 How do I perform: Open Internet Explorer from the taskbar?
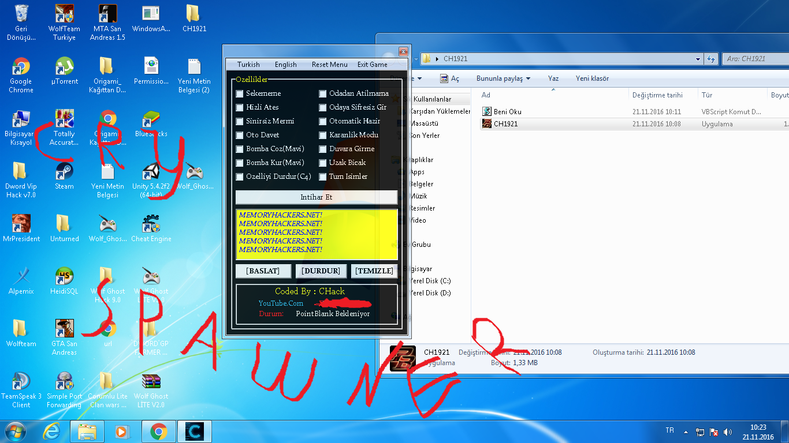tap(53, 431)
